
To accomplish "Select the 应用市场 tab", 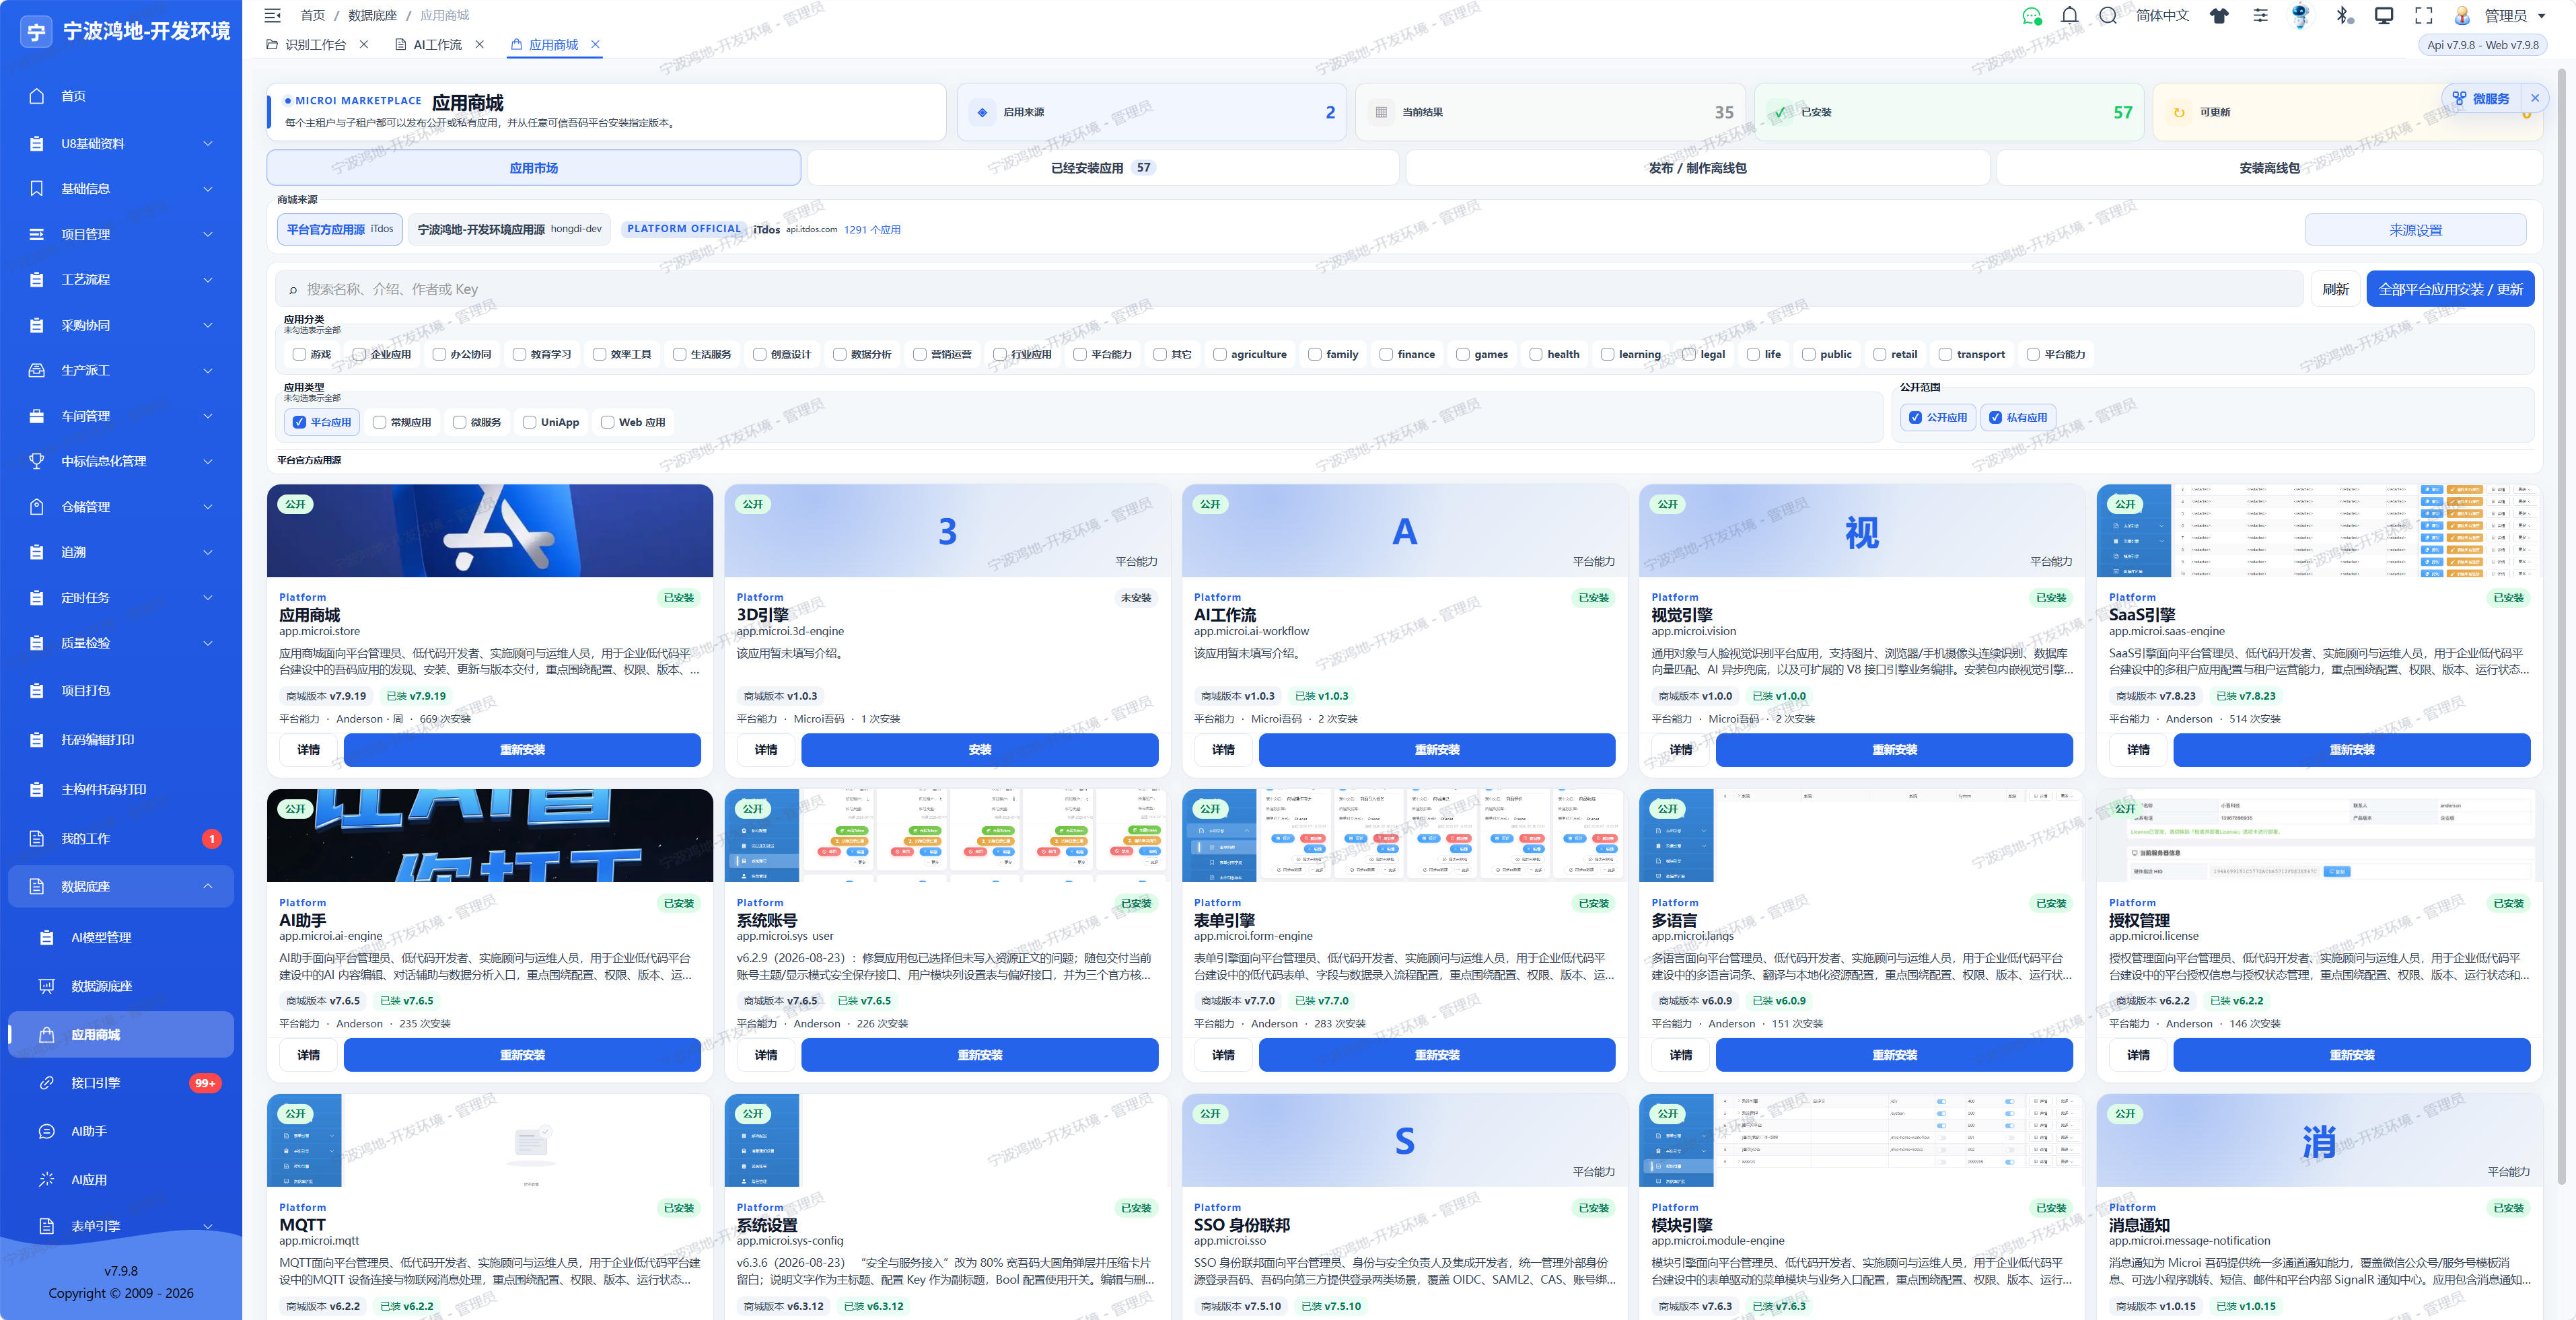I will (x=533, y=168).
